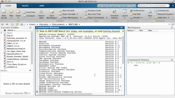
Task: Open the Examples link
Action: [88, 31]
